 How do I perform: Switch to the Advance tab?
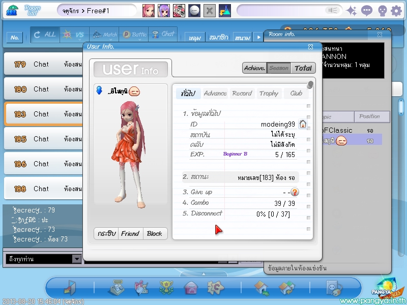click(215, 94)
